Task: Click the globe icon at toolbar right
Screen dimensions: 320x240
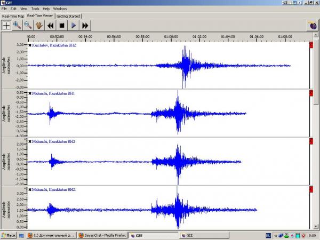Action: pyautogui.click(x=313, y=26)
